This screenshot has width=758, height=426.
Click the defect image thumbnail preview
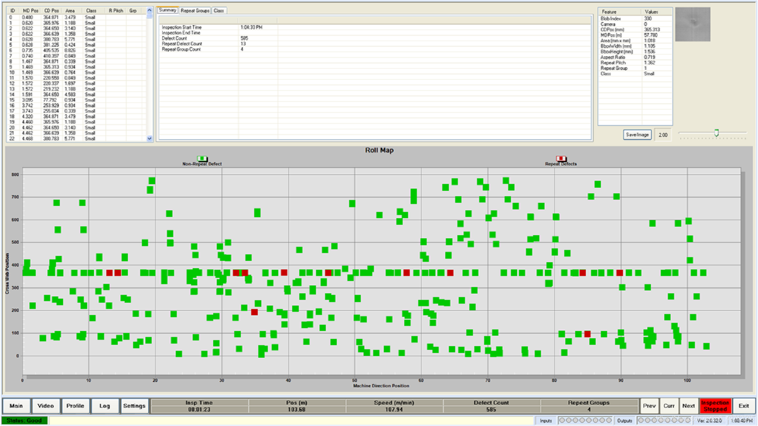pyautogui.click(x=692, y=24)
